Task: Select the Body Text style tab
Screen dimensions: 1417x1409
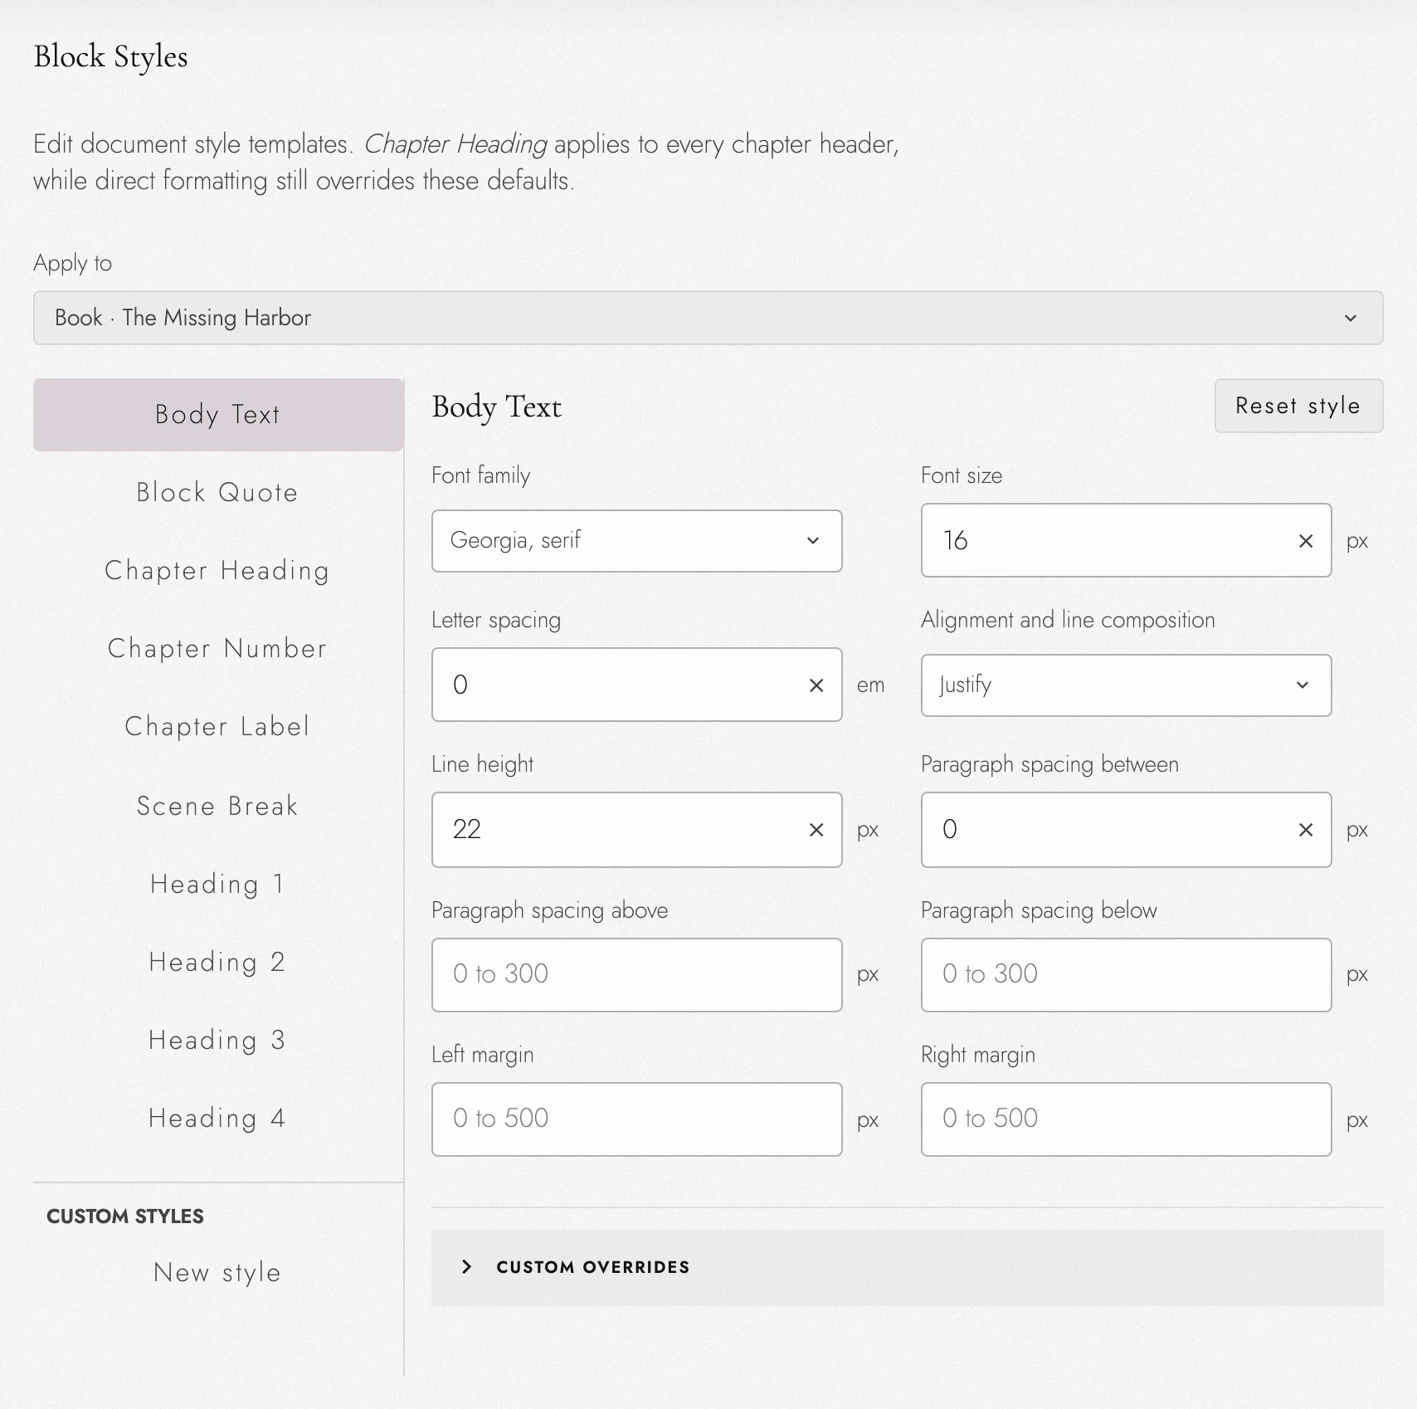Action: coord(217,415)
